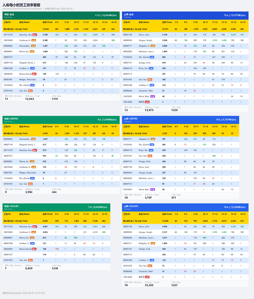Click the 3,994 total in USEFXC Receiving footer
The height and width of the screenshot is (299, 254).
pos(29,192)
